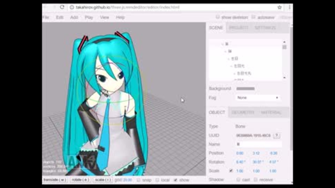
Task: Activate the scale ( r ) button
Action: point(103,180)
